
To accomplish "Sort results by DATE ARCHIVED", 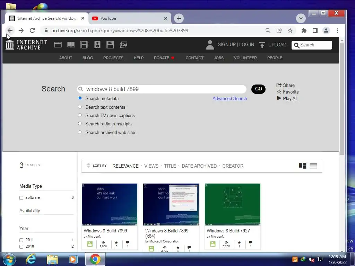I will [199, 166].
